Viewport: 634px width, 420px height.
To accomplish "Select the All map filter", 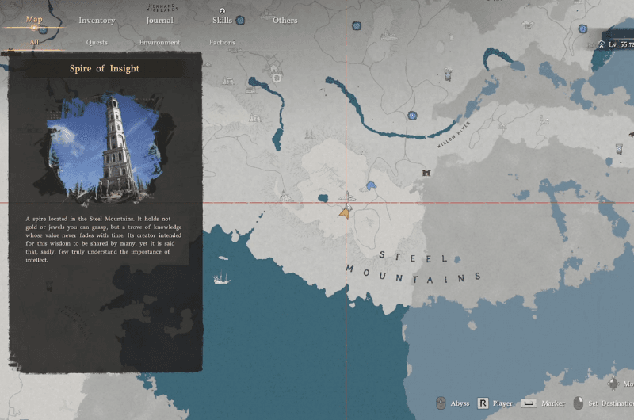I will [x=34, y=42].
